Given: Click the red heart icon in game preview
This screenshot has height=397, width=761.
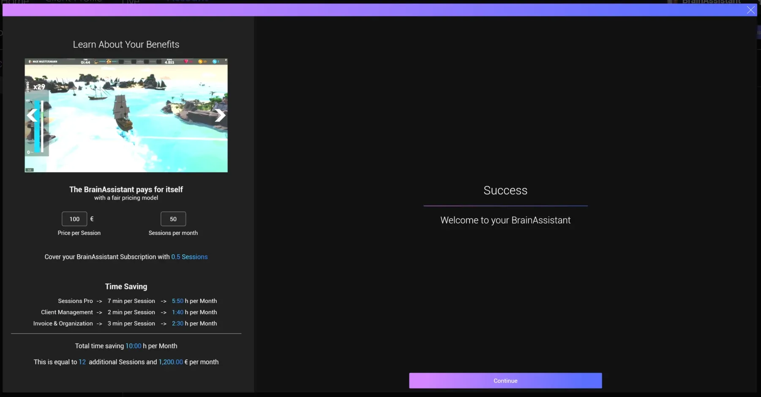Looking at the screenshot, I should (186, 62).
